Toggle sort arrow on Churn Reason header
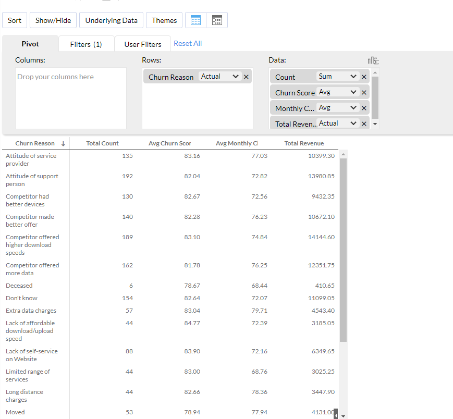Viewport: 453px width, 419px height. [x=63, y=143]
